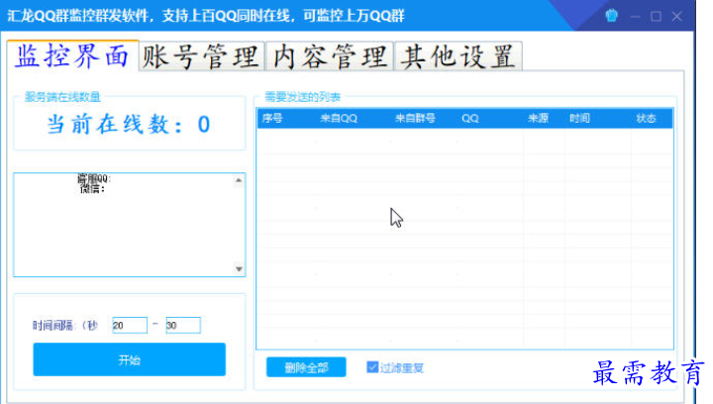The width and height of the screenshot is (713, 404).
Task: Click the text box scroll up arrow
Action: (239, 180)
